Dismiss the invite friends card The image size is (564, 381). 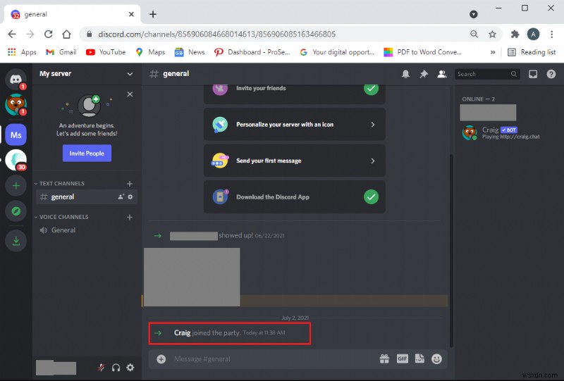click(x=130, y=94)
